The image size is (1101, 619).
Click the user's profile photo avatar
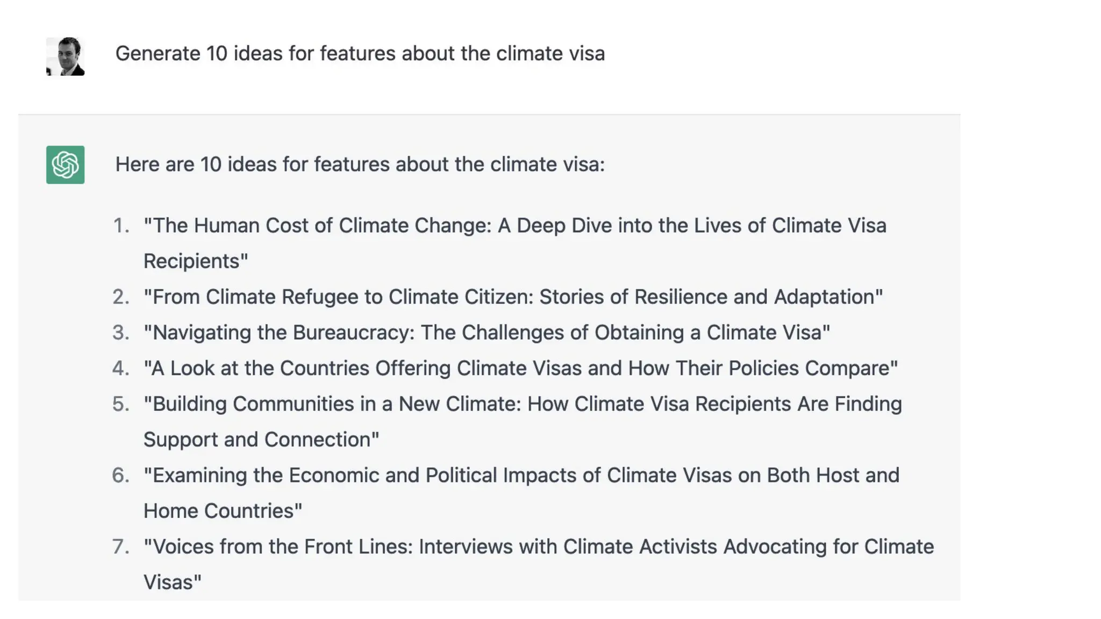[x=65, y=56]
